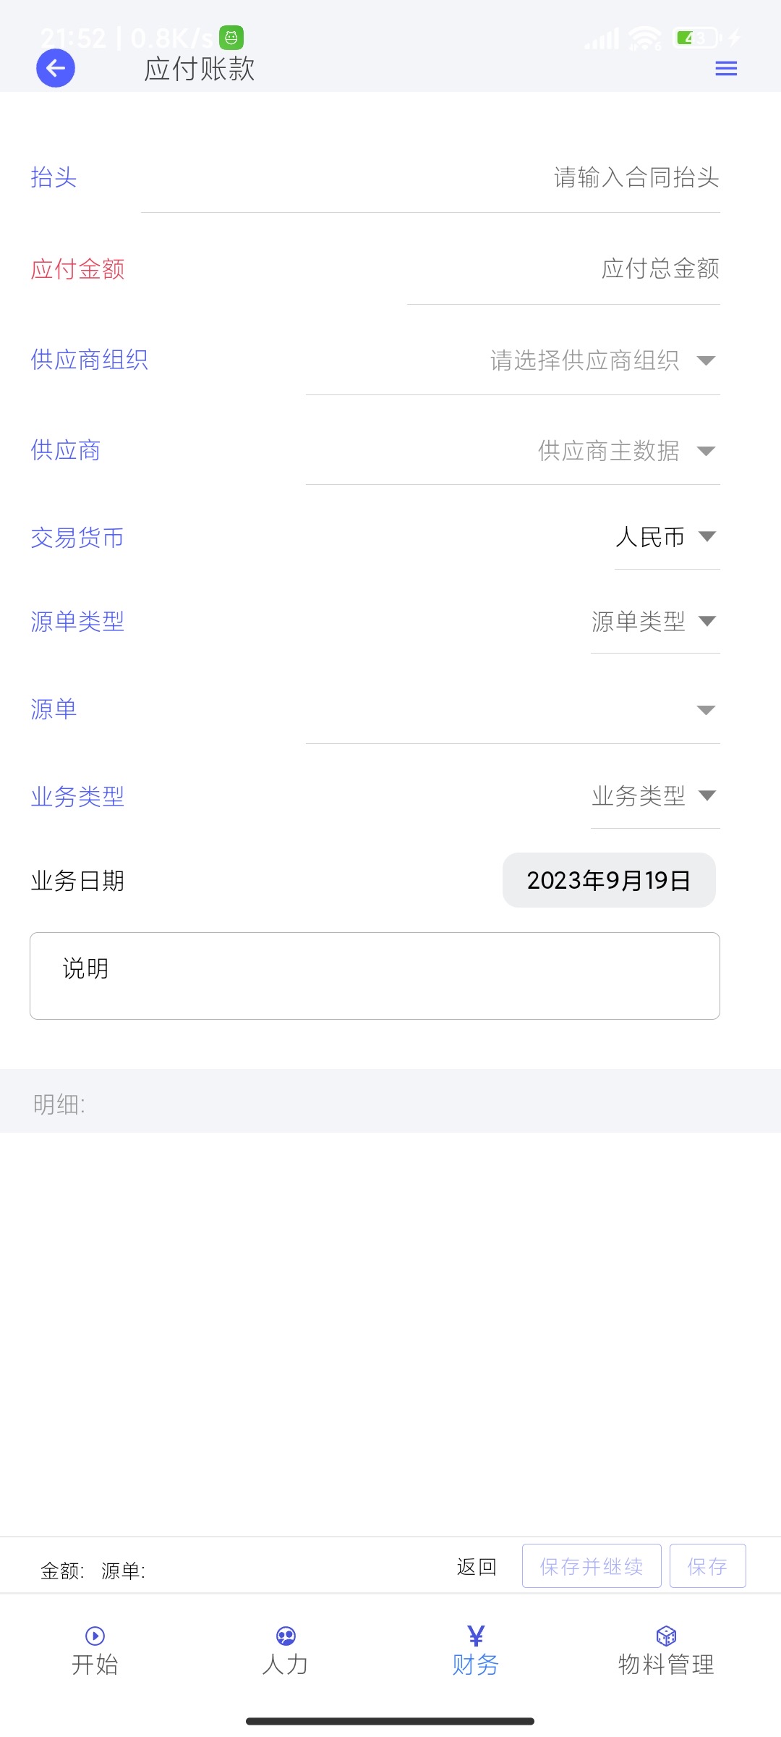Expand the 源单类型 dropdown
Screen dimensions: 781x1737
707,621
